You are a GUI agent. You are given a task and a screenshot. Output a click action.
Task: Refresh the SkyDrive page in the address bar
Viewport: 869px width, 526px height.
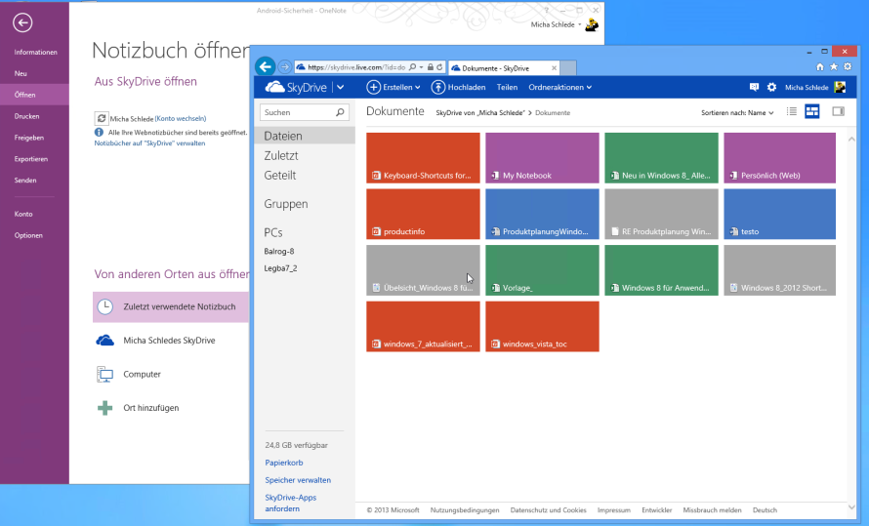439,67
